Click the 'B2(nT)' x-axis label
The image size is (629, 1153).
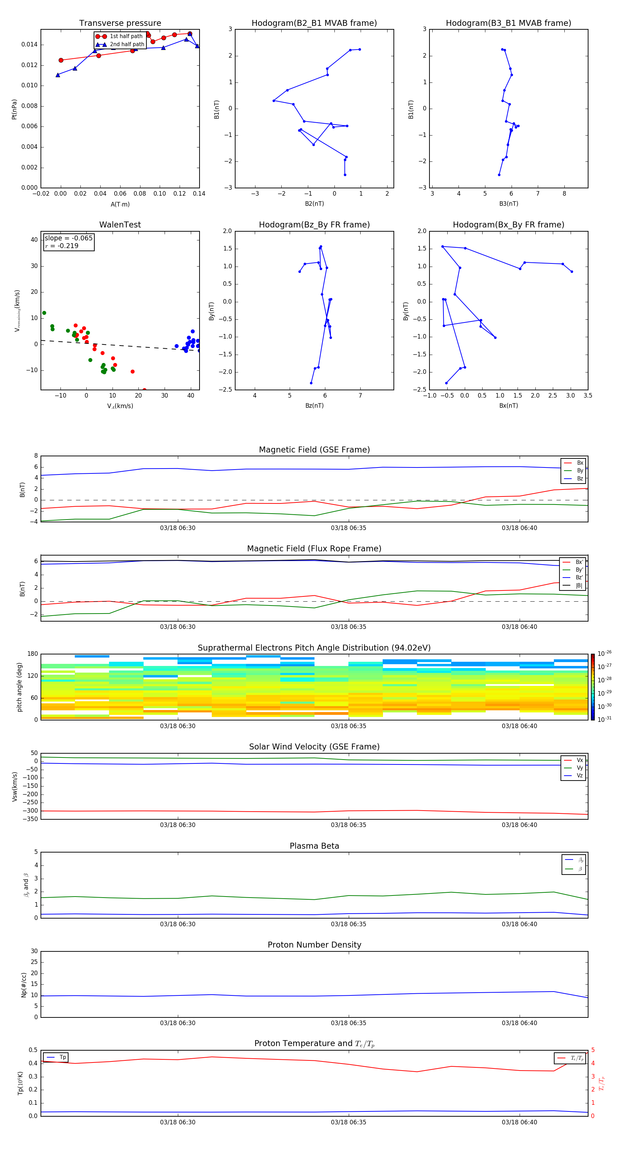click(314, 204)
